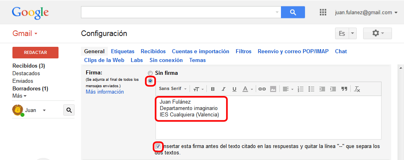The height and width of the screenshot is (160, 404).
Task: Insert a link in the signature
Action: coord(262,89)
